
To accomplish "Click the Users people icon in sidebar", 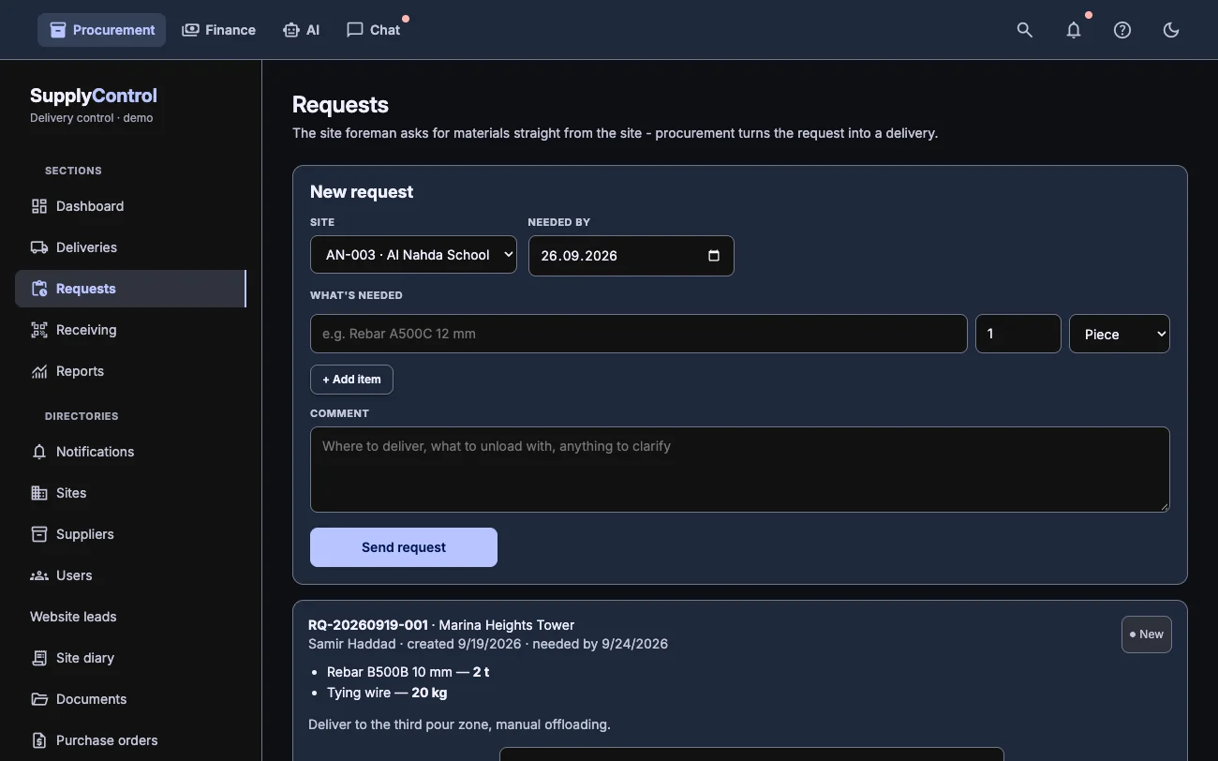I will tap(39, 575).
